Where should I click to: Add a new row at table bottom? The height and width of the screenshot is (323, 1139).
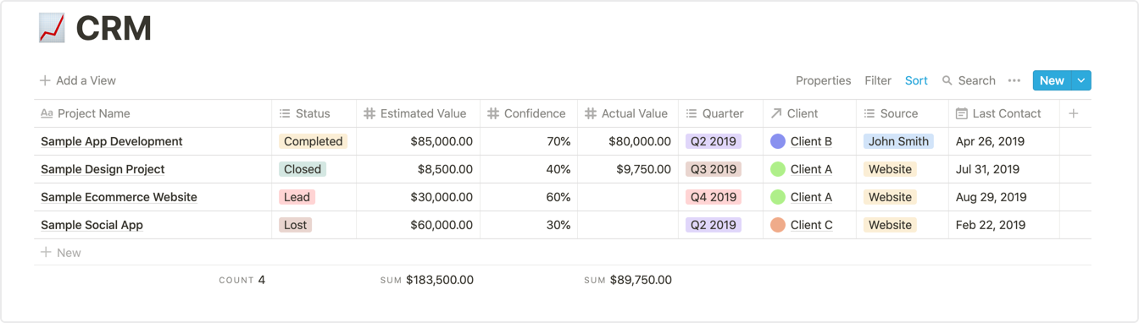coord(563,252)
